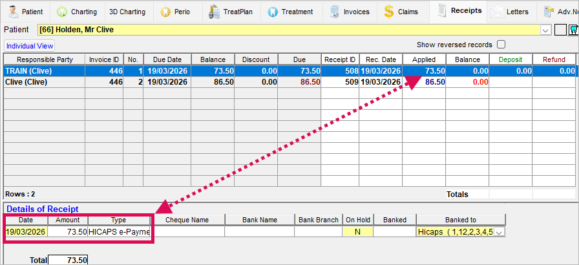Click the Individual View button
The height and width of the screenshot is (265, 579).
[x=30, y=46]
